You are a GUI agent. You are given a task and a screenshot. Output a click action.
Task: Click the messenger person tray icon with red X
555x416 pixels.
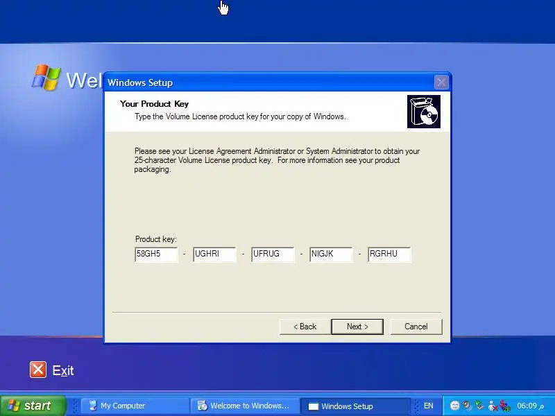pyautogui.click(x=493, y=406)
